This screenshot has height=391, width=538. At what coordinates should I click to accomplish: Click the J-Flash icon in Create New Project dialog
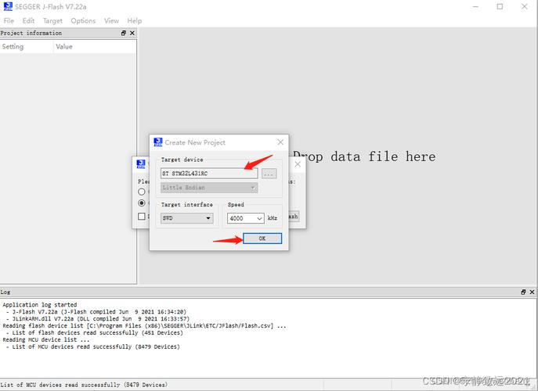pyautogui.click(x=157, y=142)
